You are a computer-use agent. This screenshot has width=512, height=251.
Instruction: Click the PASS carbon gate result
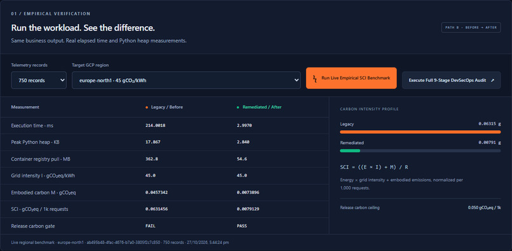[241, 226]
